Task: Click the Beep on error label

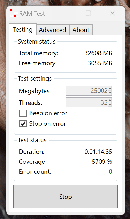Action: coord(48,113)
